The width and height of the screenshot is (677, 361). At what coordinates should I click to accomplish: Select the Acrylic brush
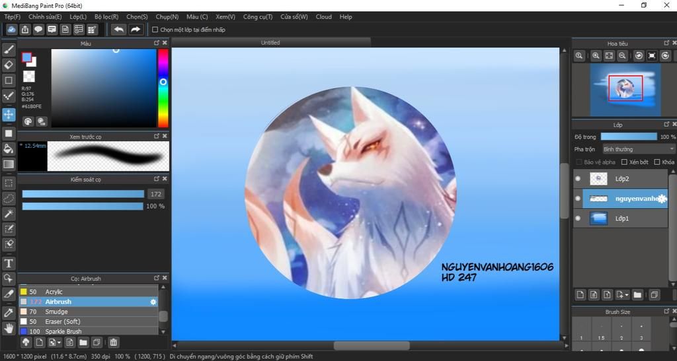coord(89,292)
